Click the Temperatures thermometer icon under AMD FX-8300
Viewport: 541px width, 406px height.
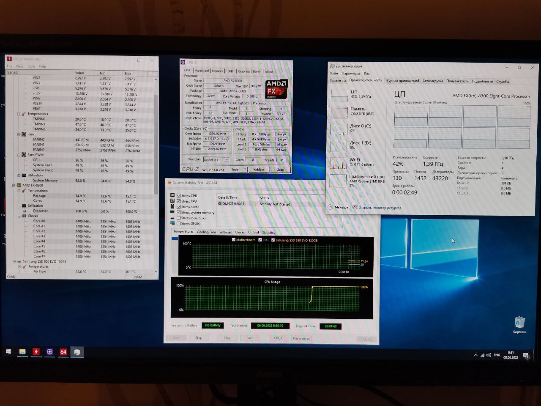tap(24, 190)
